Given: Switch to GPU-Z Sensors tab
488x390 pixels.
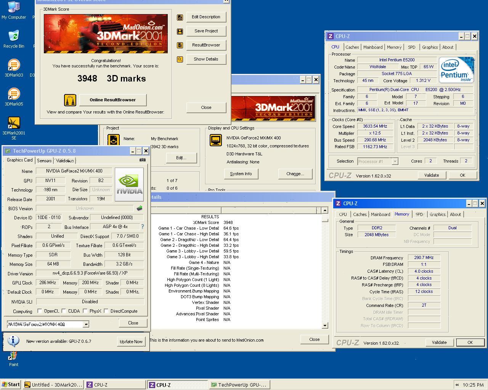Looking at the screenshot, I should (44, 161).
